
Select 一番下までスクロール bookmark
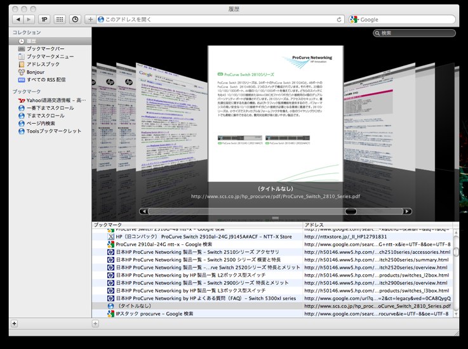[x=50, y=108]
